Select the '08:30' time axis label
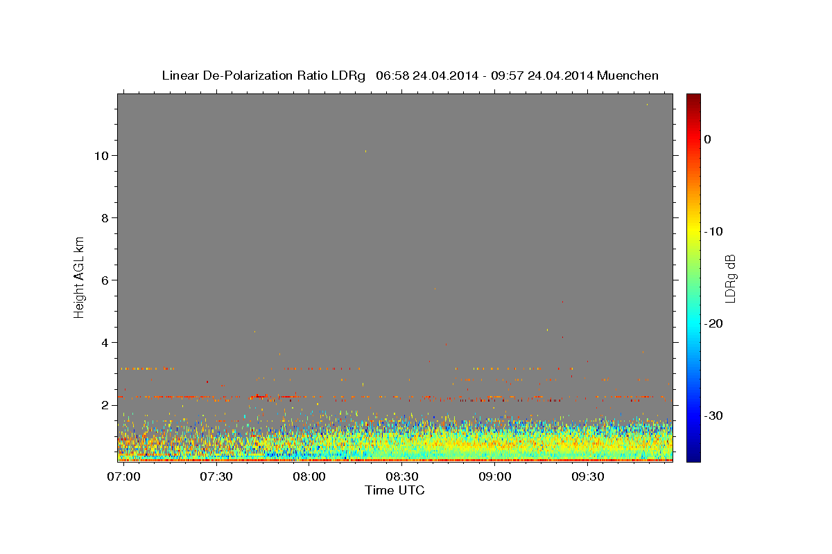Image resolution: width=832 pixels, height=554 pixels. coord(402,476)
